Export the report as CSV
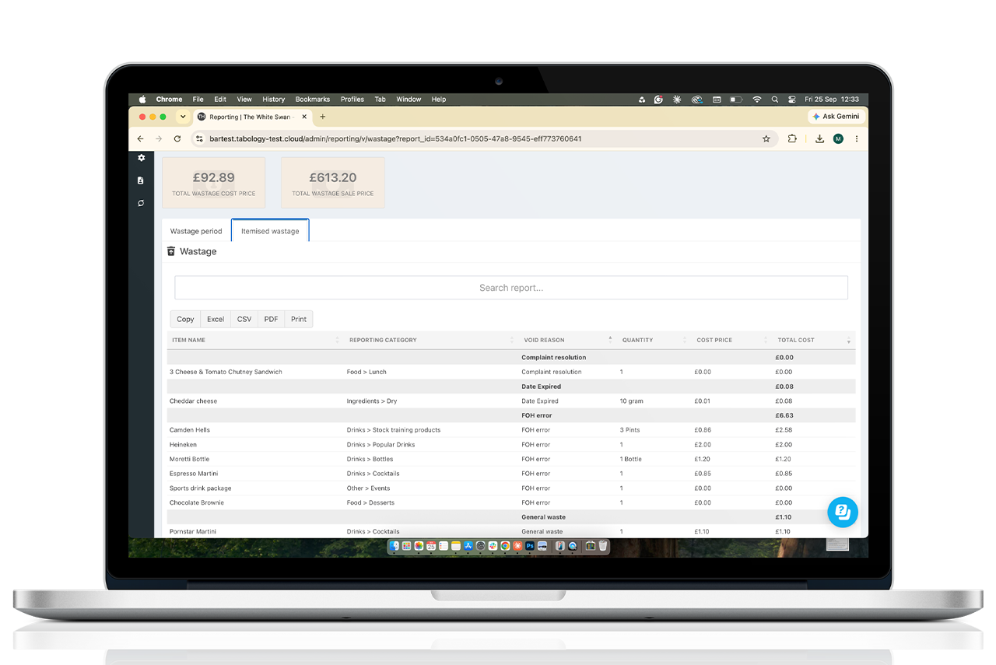 244,319
